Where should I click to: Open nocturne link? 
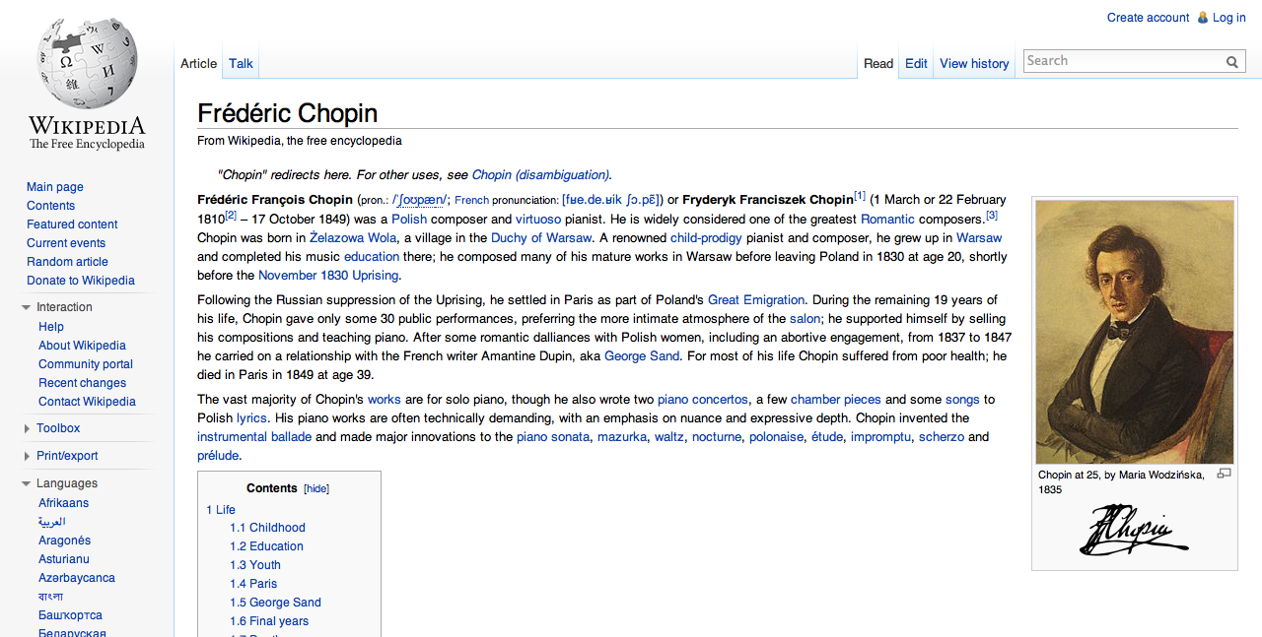pos(717,437)
